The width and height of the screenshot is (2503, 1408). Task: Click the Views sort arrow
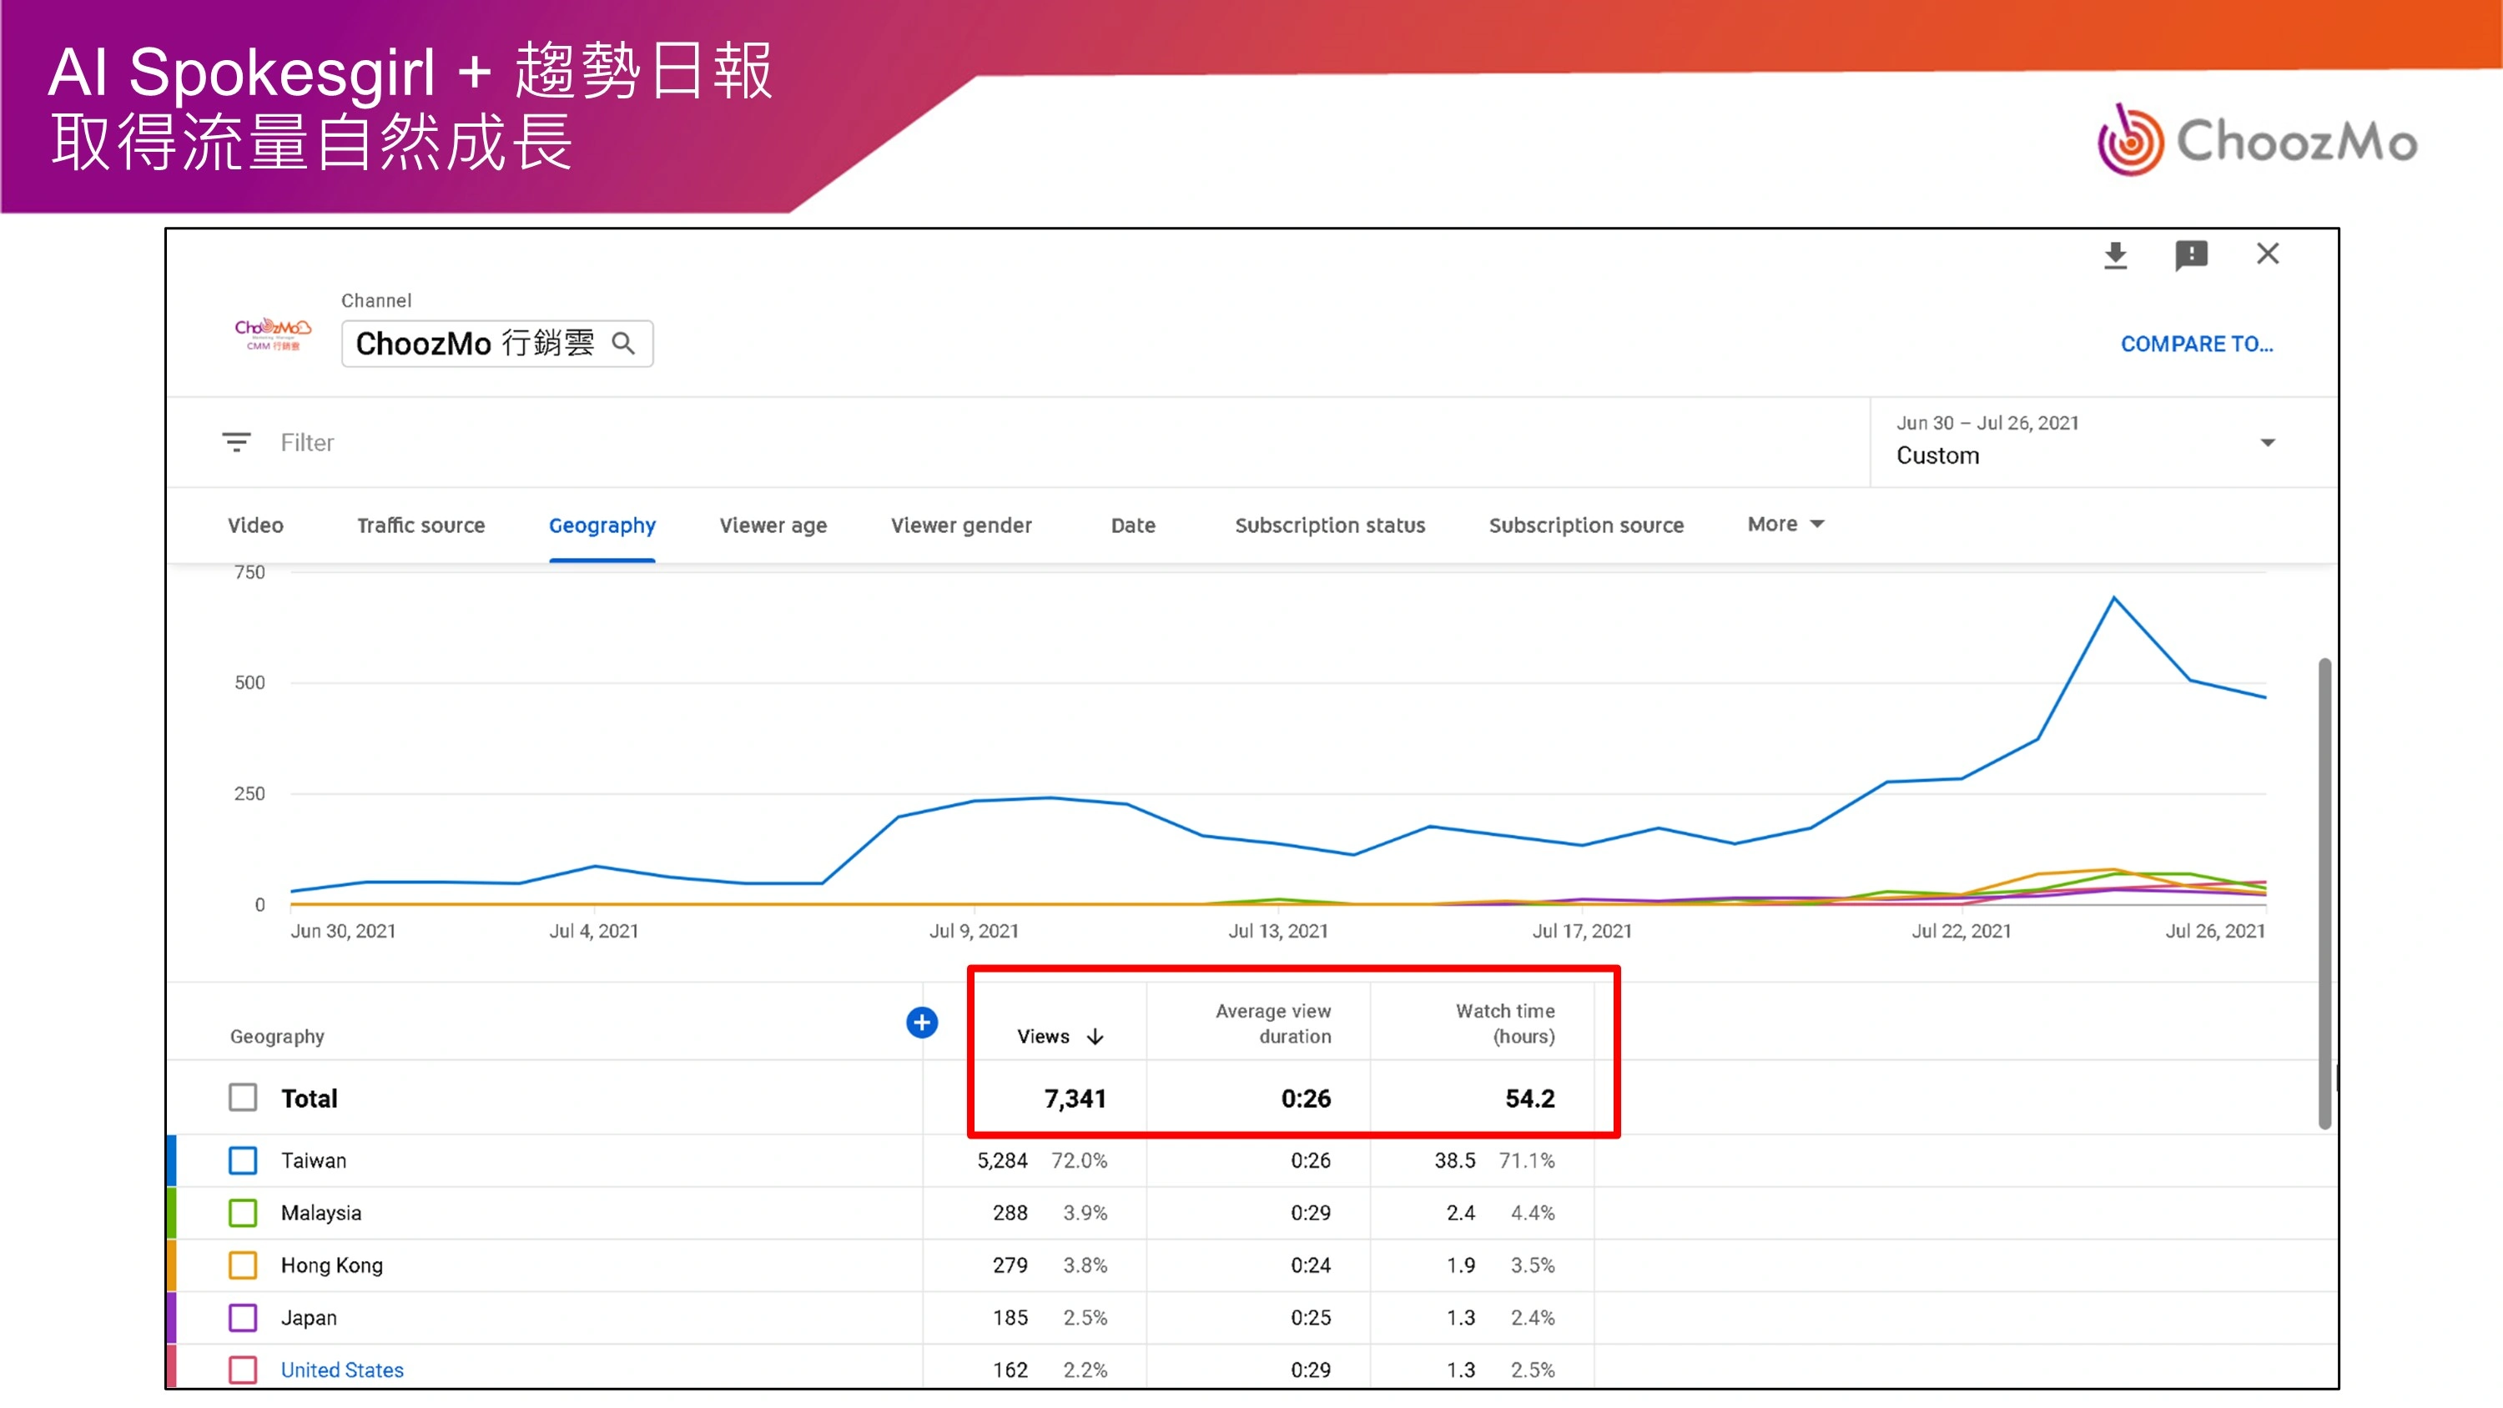tap(1095, 1037)
